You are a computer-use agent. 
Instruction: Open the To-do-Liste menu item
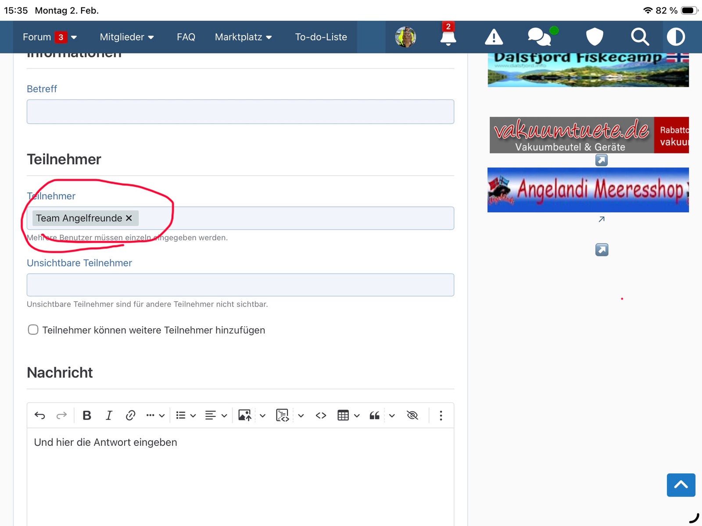(x=321, y=37)
